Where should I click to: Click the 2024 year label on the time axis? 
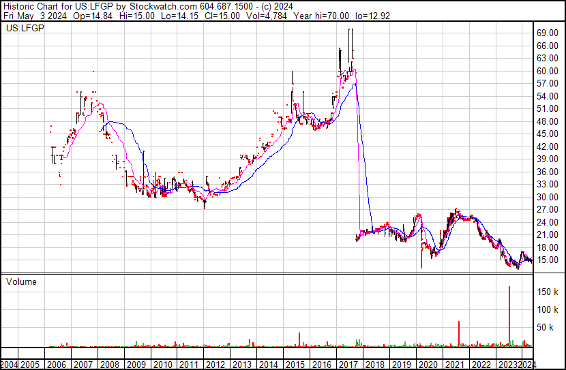tap(527, 363)
